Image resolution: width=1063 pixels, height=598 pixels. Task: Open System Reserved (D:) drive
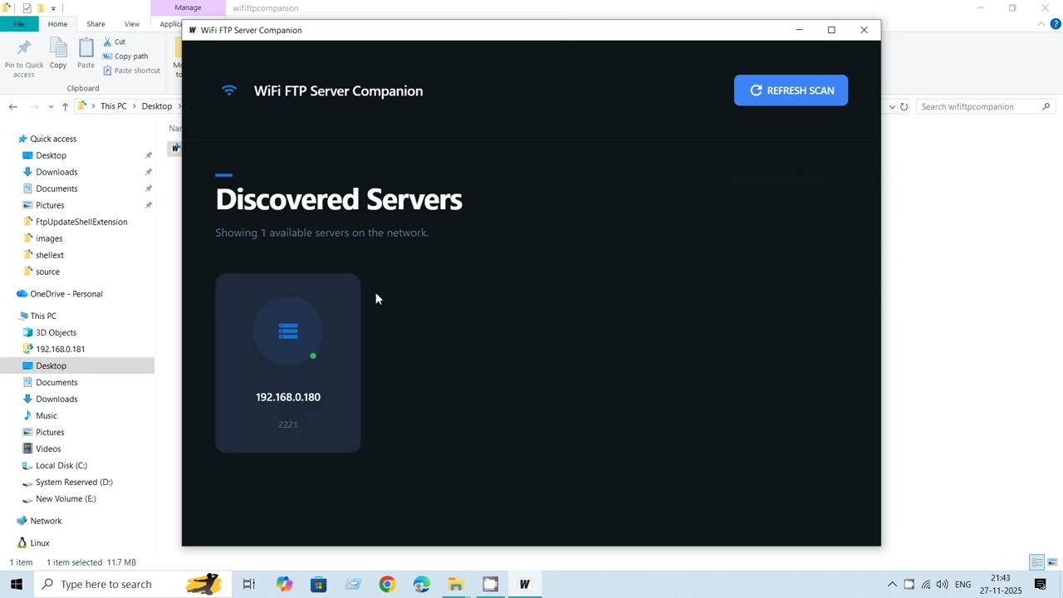(74, 482)
